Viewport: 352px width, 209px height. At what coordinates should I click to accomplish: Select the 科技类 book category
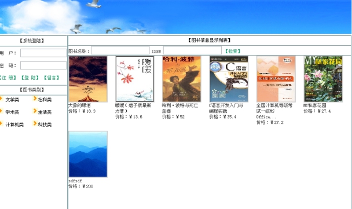pos(45,124)
